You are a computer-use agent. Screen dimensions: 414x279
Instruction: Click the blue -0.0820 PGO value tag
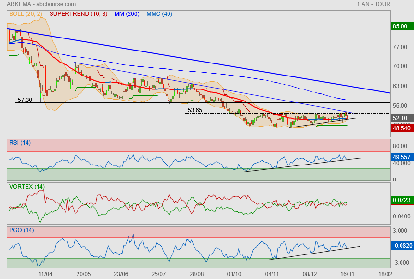tap(401, 245)
